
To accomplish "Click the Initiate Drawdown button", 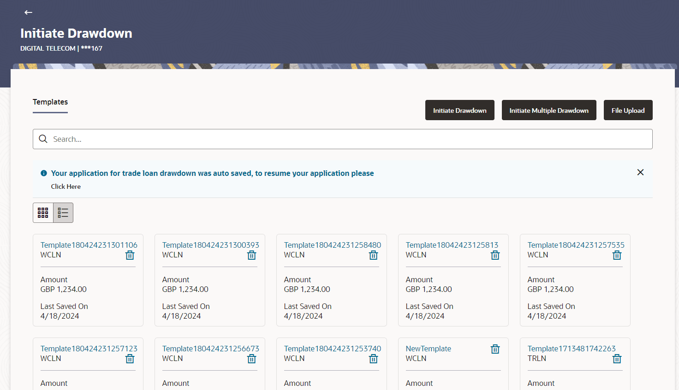I will (460, 110).
